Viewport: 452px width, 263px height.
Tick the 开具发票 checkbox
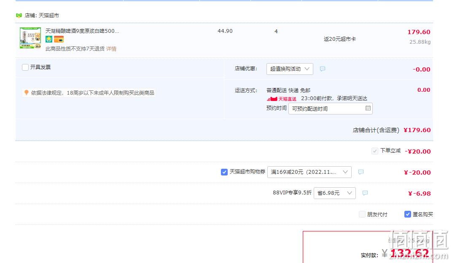click(25, 67)
